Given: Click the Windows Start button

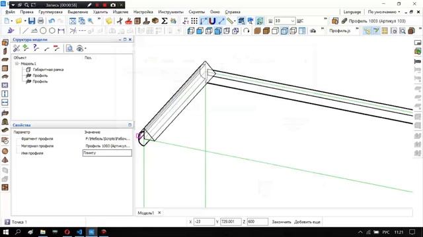Looking at the screenshot, I should coord(6,232).
